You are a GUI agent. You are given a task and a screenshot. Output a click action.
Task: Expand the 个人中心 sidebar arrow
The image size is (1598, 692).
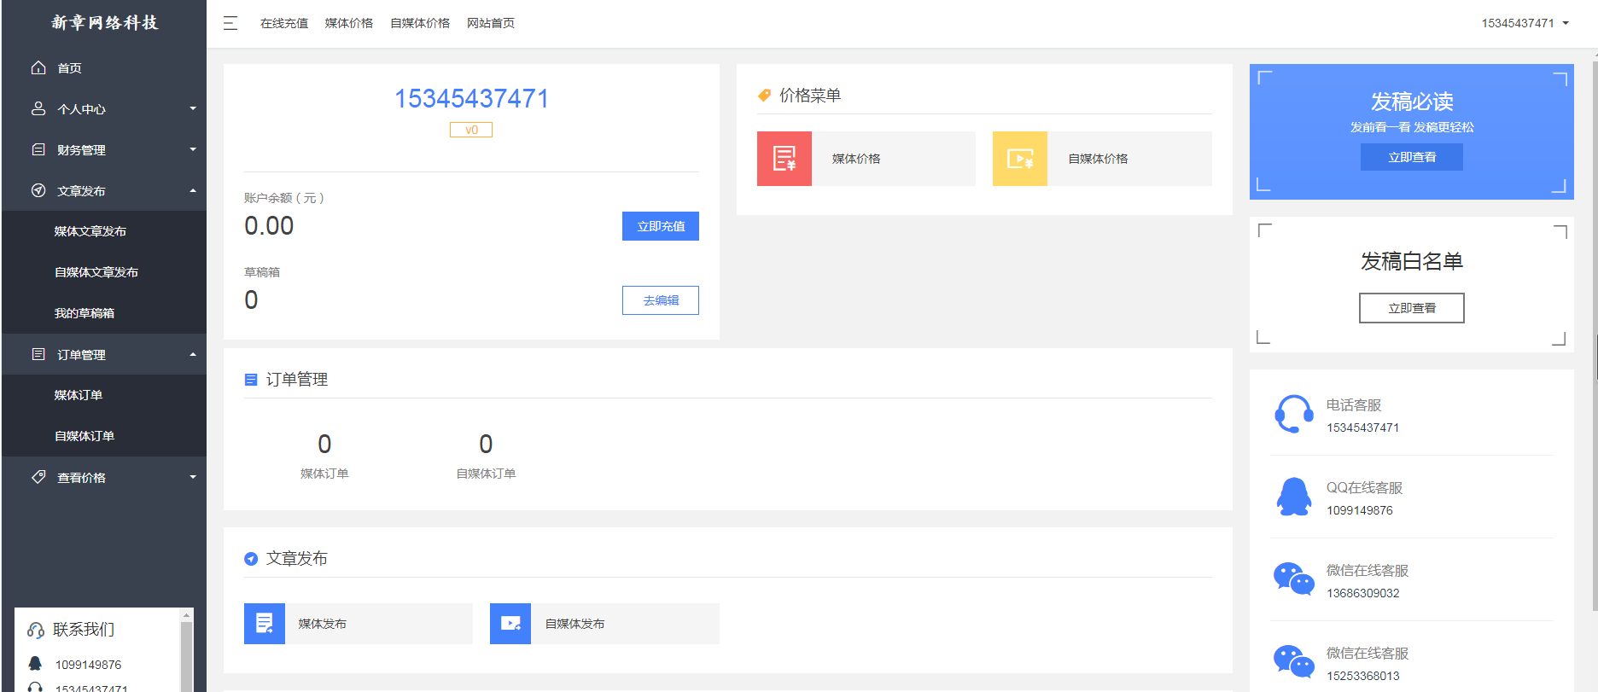click(193, 108)
